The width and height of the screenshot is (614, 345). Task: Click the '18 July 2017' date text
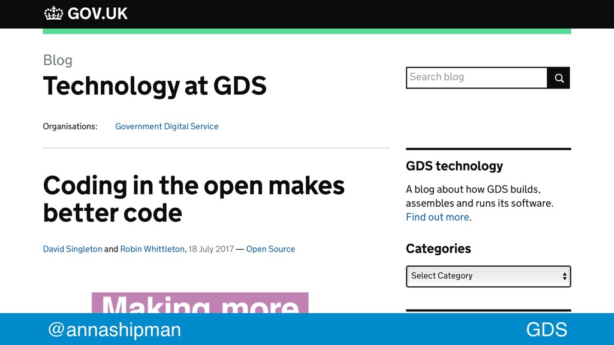click(x=211, y=249)
